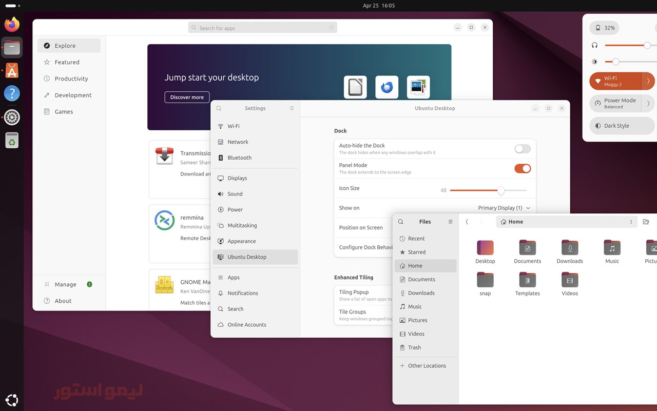This screenshot has height=411, width=657.
Task: Click the remmina app icon
Action: (x=164, y=220)
